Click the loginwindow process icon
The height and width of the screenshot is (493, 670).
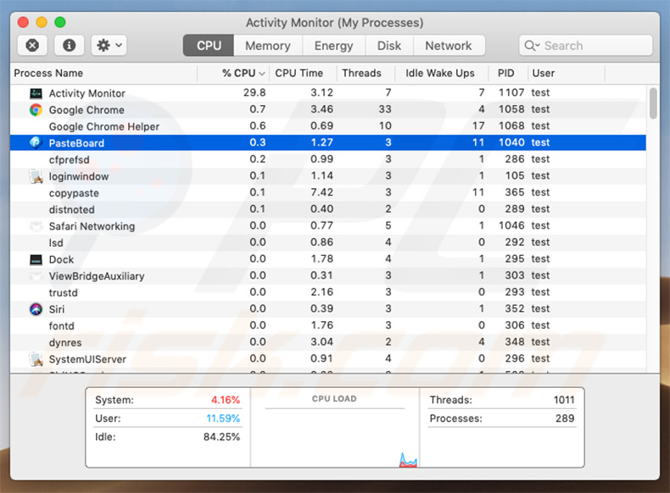pos(36,176)
